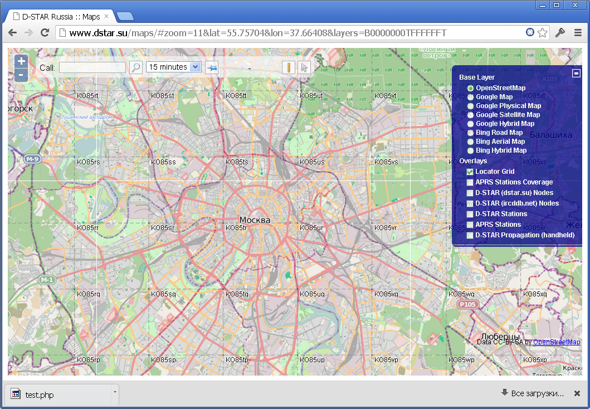
Task: Click the KO85ss grid label
Action: click(x=163, y=162)
